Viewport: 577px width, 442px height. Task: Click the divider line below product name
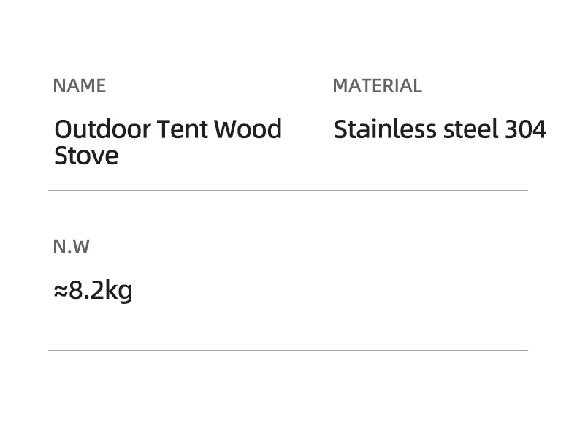click(288, 190)
